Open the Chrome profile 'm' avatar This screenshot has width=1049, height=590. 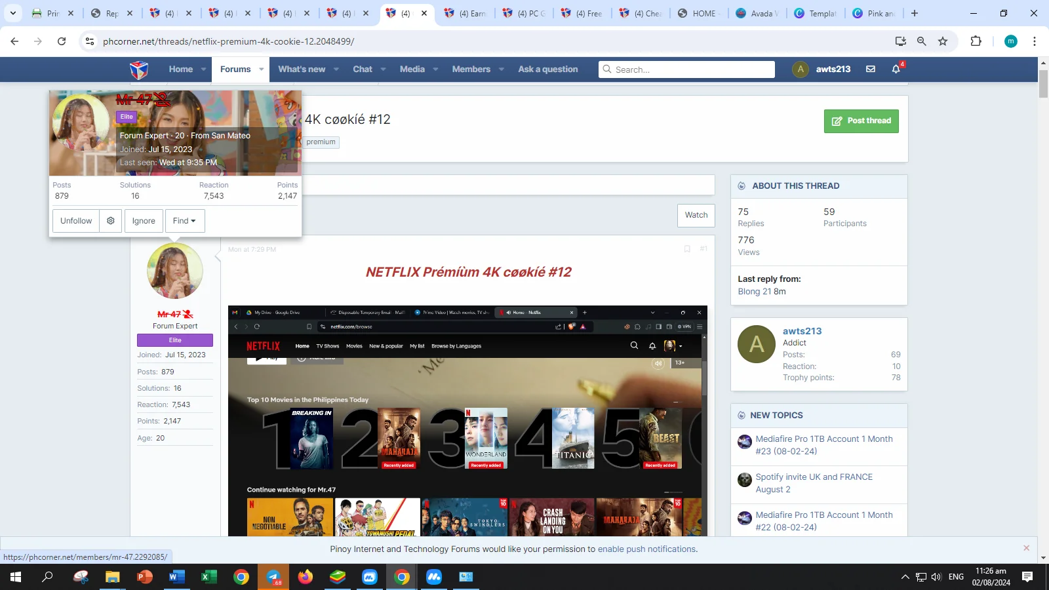(x=1011, y=41)
